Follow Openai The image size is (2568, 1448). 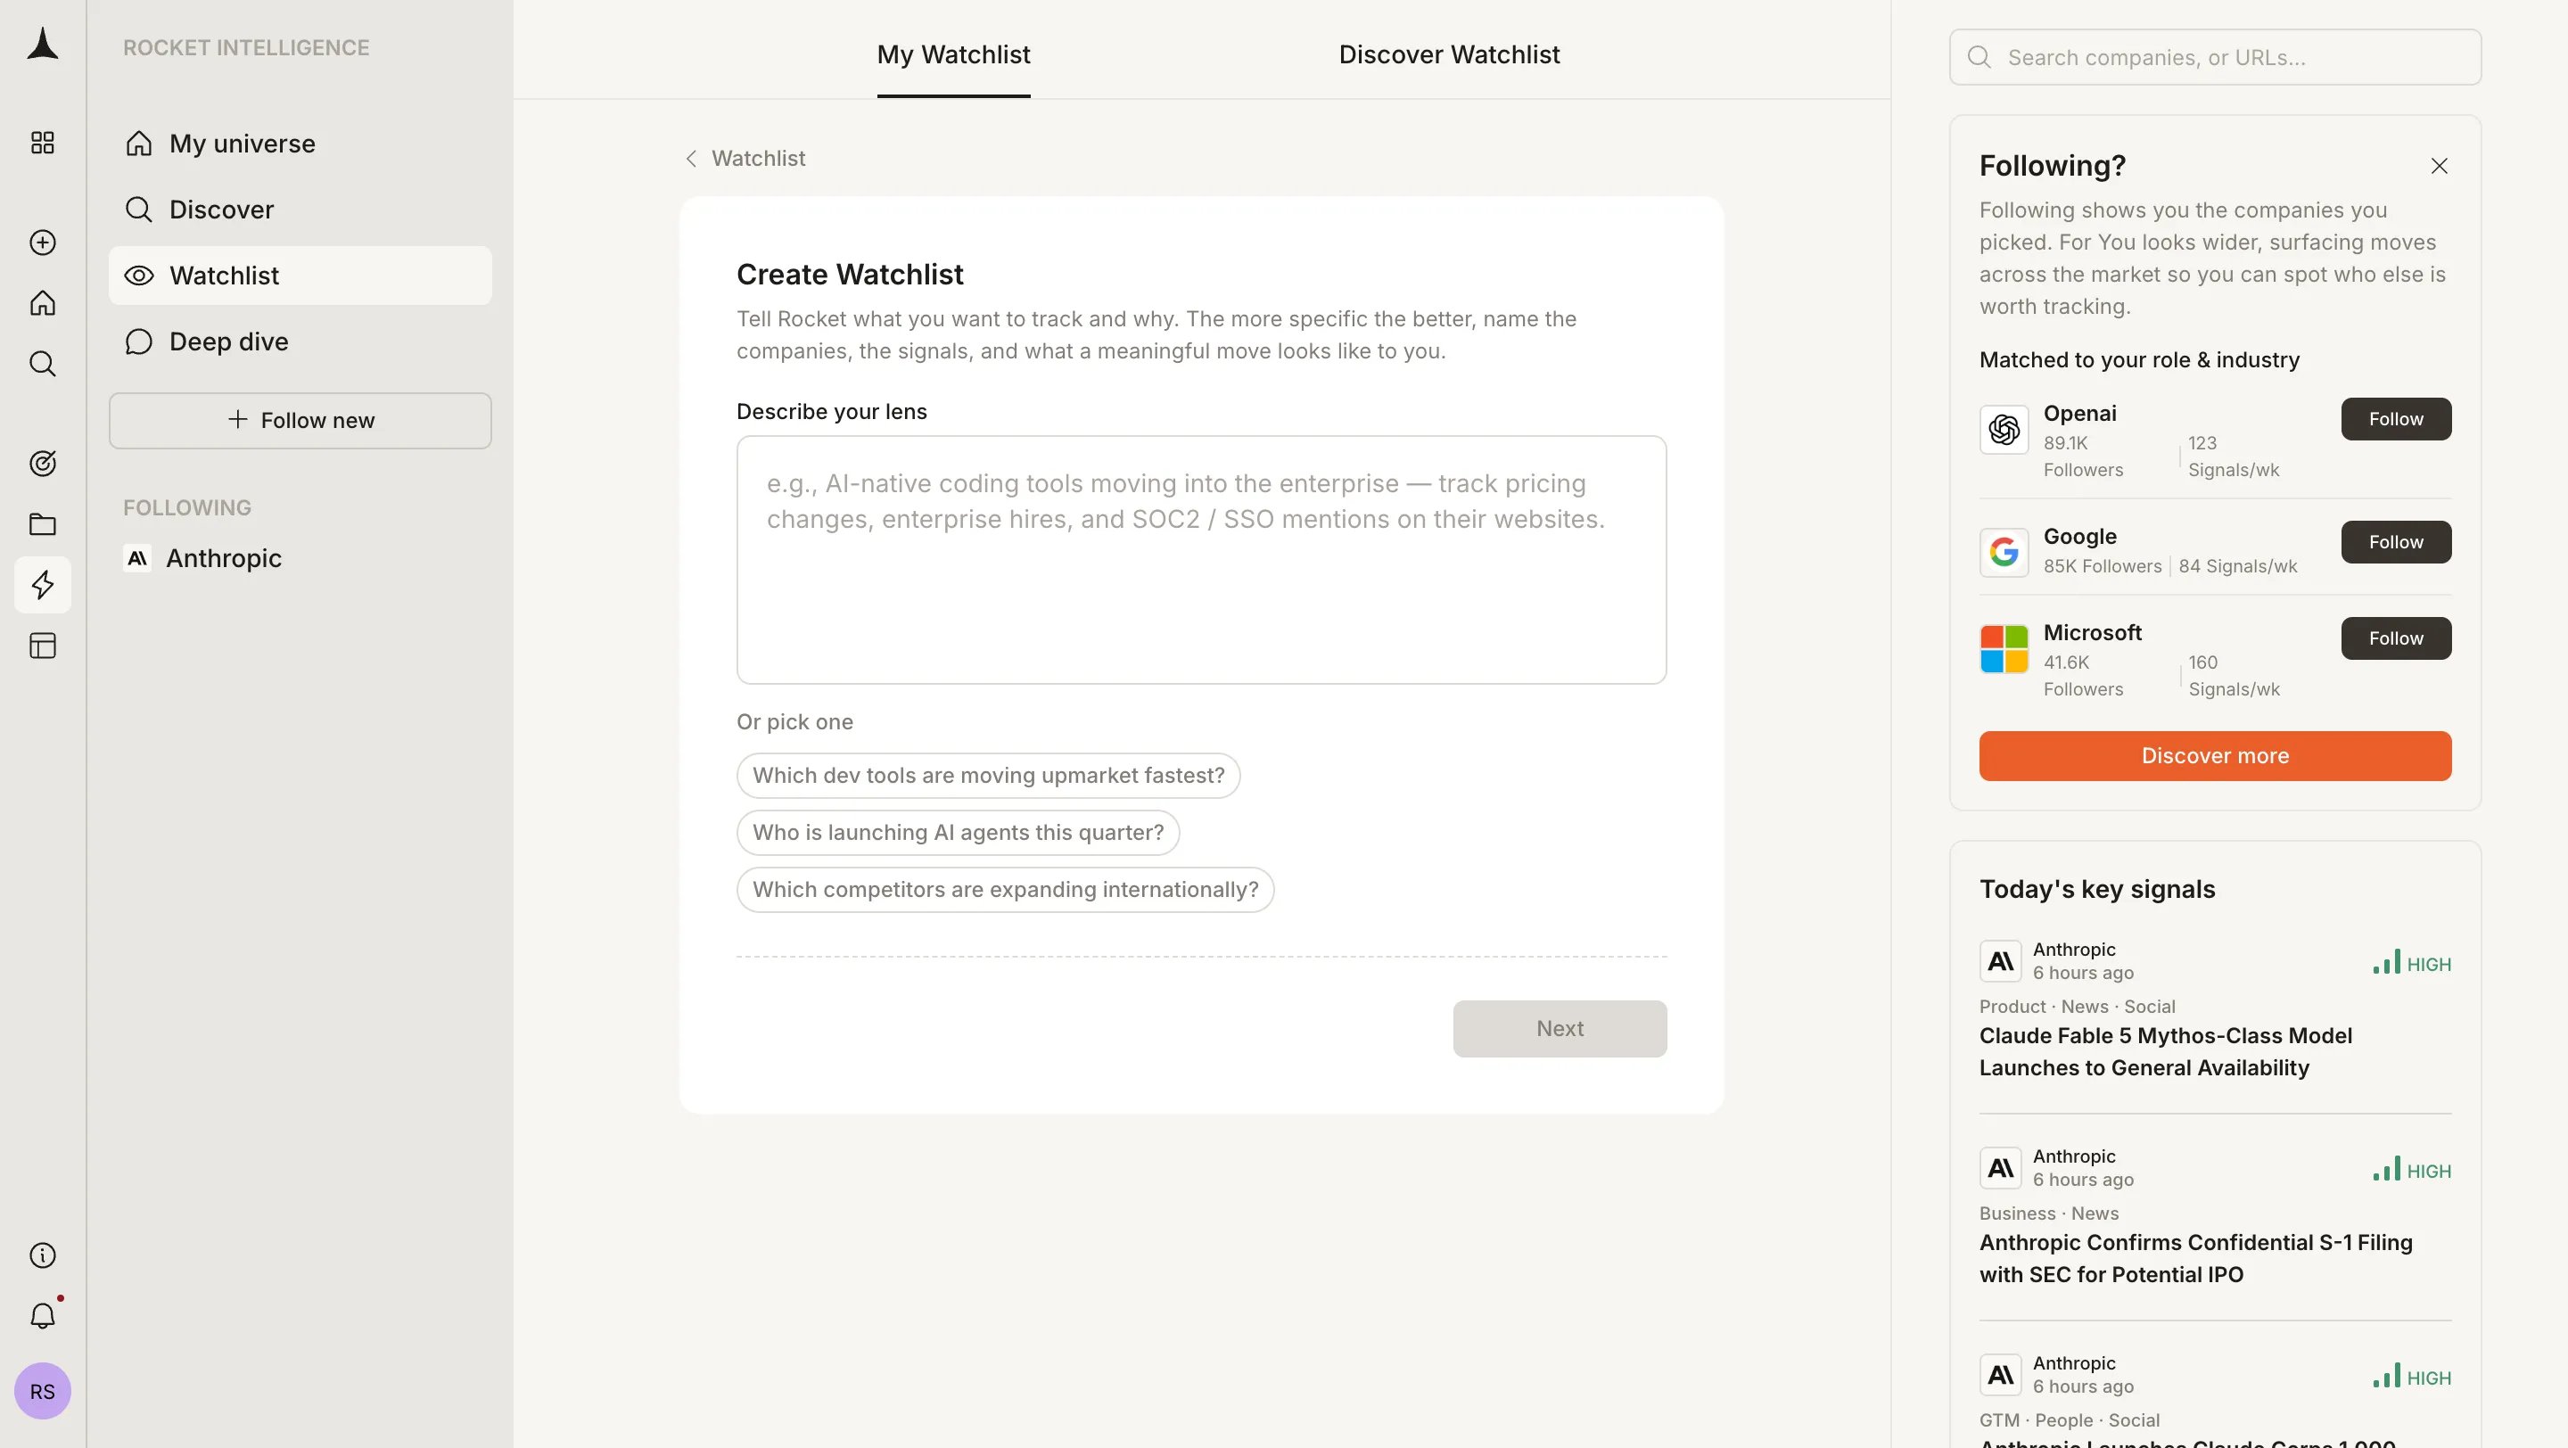[x=2396, y=420]
